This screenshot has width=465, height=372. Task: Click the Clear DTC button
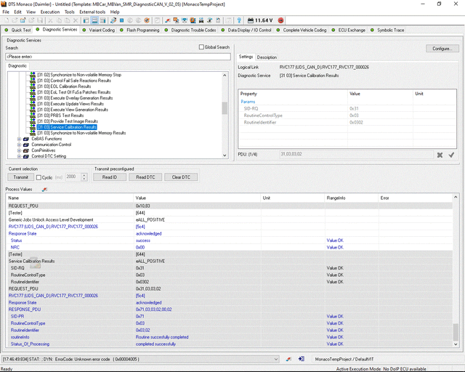pyautogui.click(x=181, y=177)
